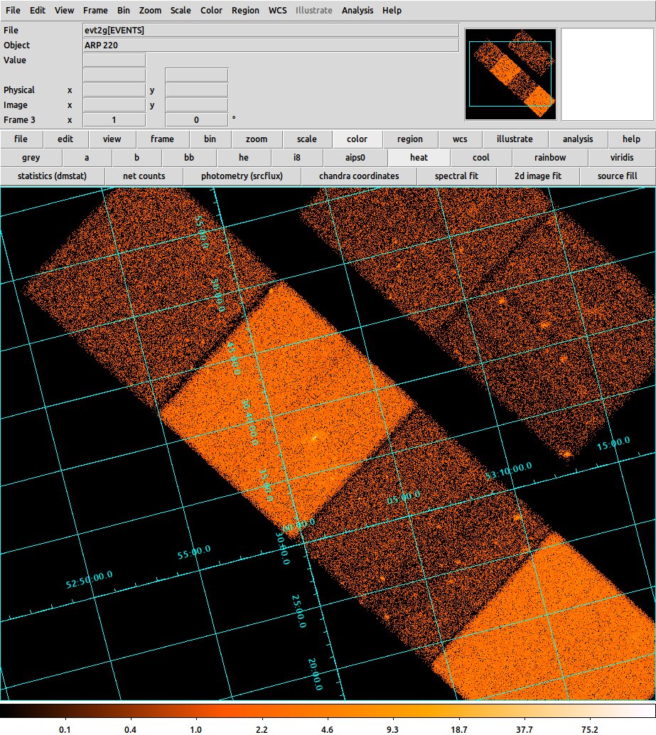Click the 'region' buttonbar button
Screen dimensions: 656x735
point(410,139)
